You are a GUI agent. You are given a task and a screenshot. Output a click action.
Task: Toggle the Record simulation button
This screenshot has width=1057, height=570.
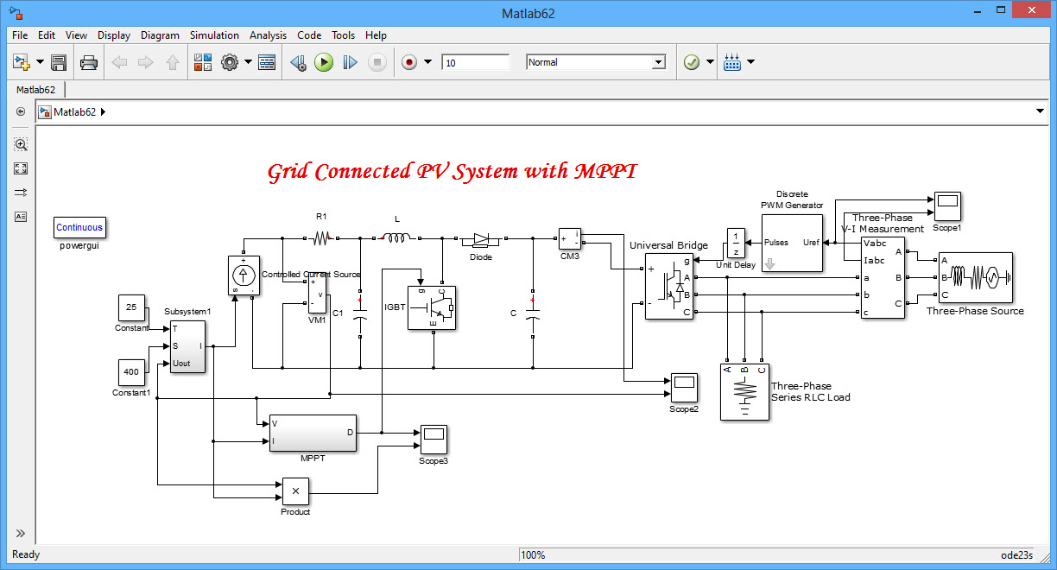pos(409,62)
